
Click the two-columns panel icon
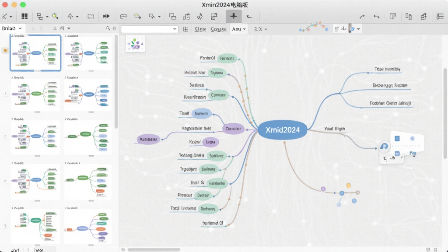pos(409,17)
